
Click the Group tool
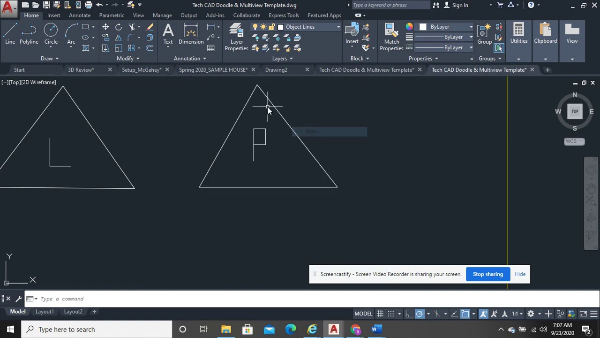485,34
